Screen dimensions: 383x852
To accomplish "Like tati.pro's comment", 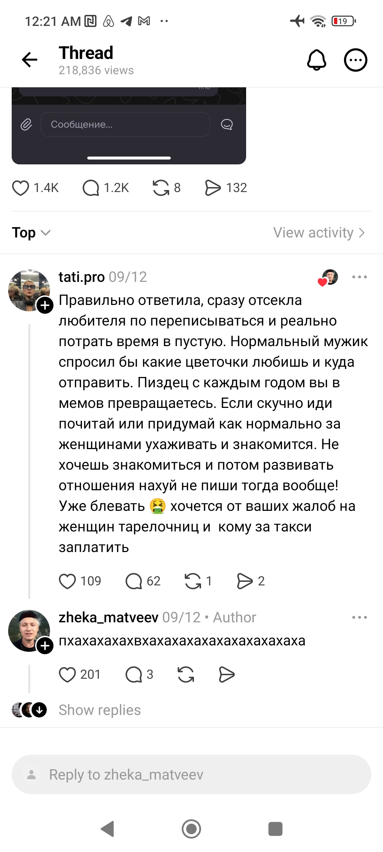I will [67, 581].
